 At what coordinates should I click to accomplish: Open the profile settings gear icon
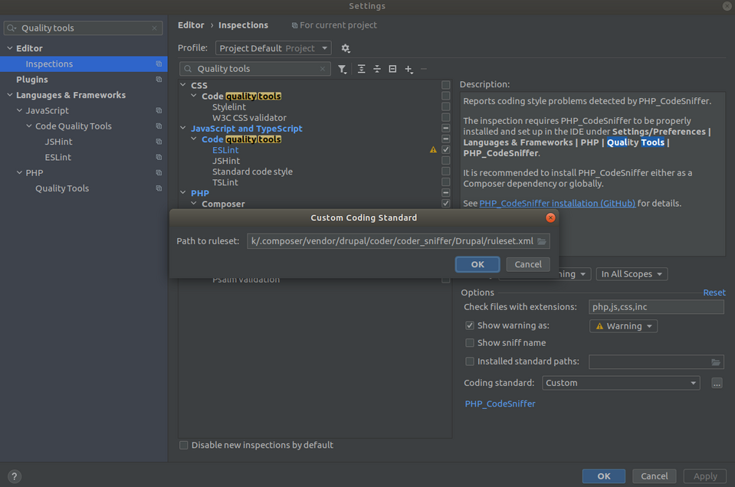tap(345, 47)
